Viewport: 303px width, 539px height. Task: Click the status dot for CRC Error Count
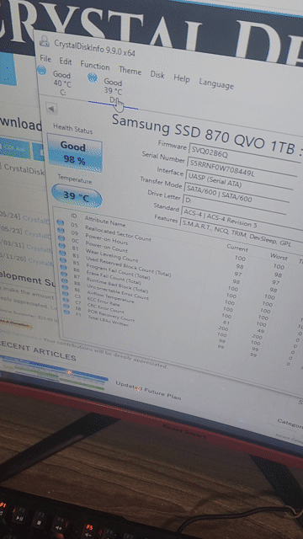coord(66,300)
